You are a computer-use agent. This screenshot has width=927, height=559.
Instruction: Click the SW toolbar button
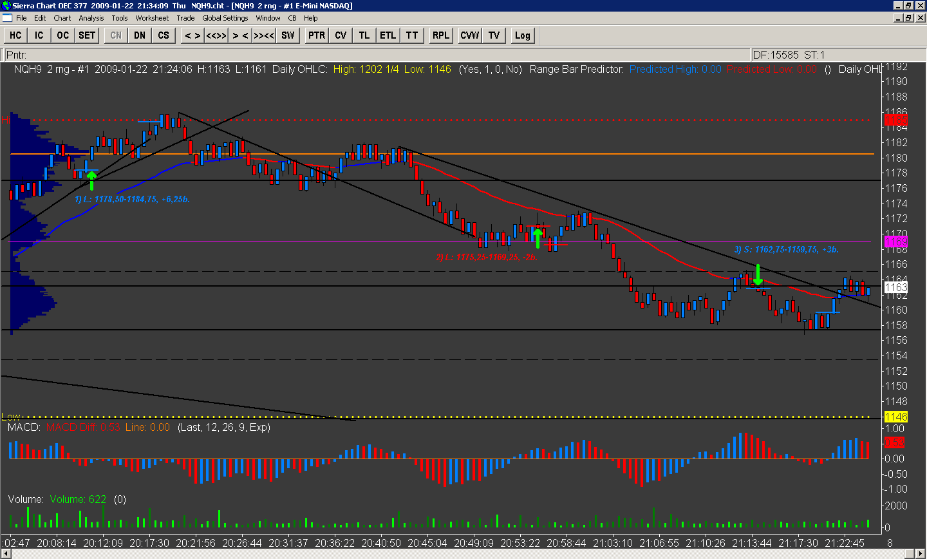(x=288, y=35)
